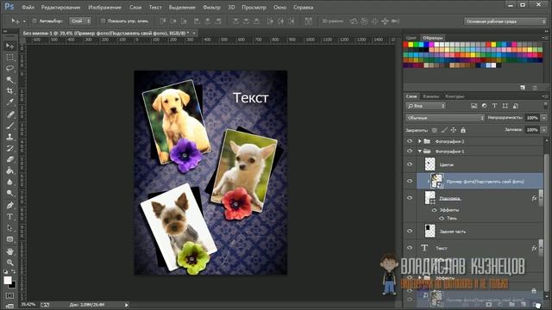Collapse effects of Подложка layer
The width and height of the screenshot is (552, 310).
pyautogui.click(x=542, y=198)
